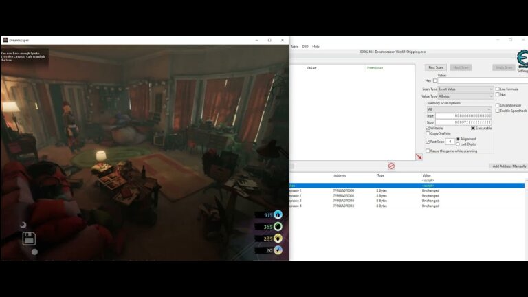Toggle the Hex checkbox

click(435, 81)
